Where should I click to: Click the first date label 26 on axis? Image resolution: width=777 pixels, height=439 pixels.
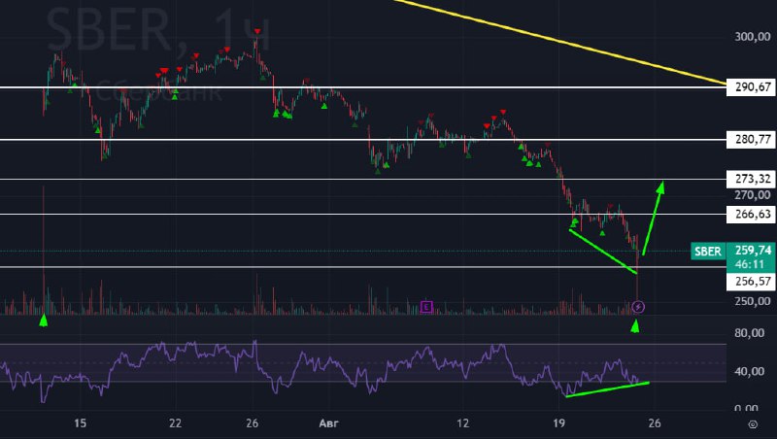252,423
